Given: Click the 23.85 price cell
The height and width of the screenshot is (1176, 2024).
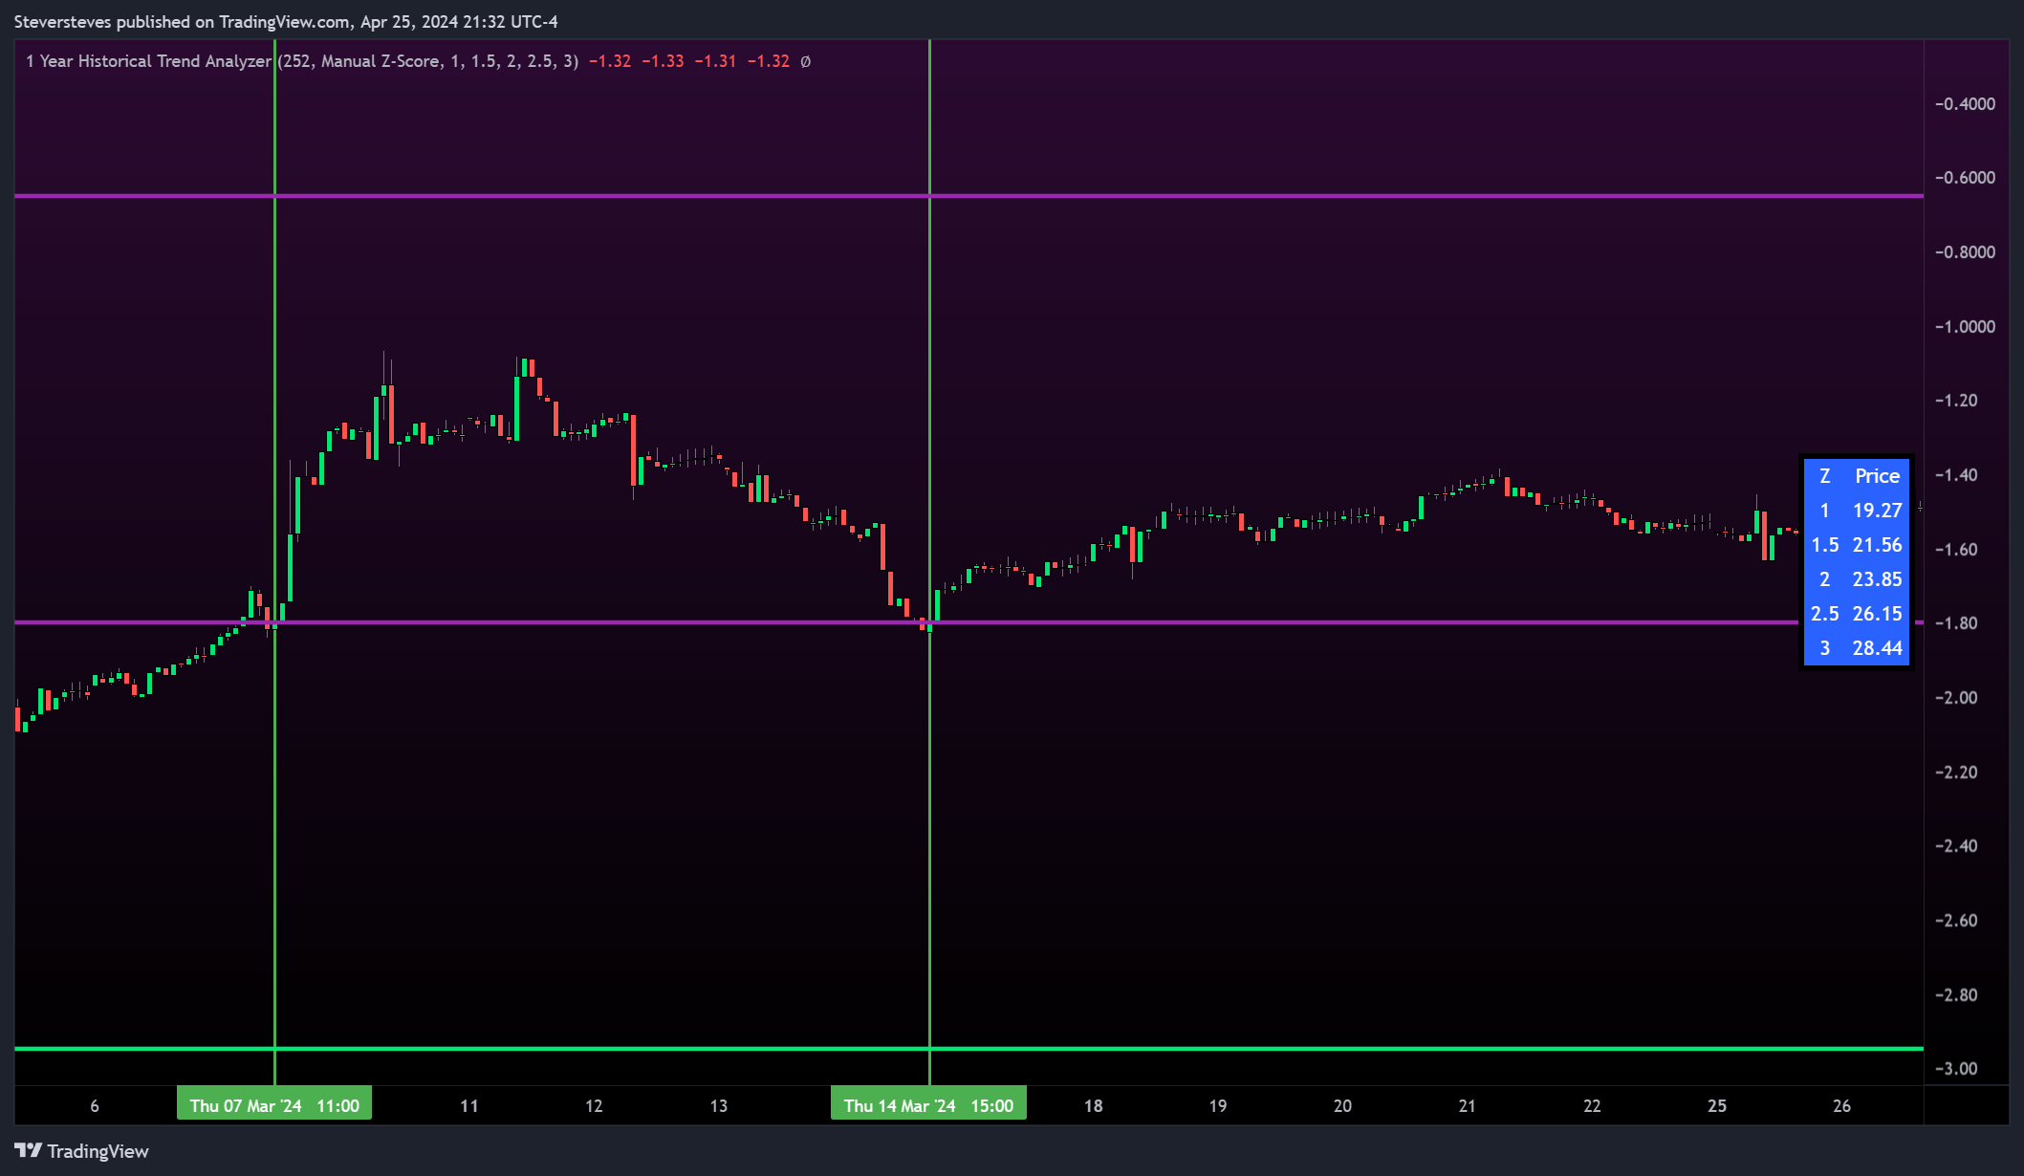Looking at the screenshot, I should pyautogui.click(x=1877, y=579).
